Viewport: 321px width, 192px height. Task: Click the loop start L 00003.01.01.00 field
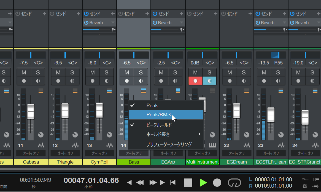273,180
